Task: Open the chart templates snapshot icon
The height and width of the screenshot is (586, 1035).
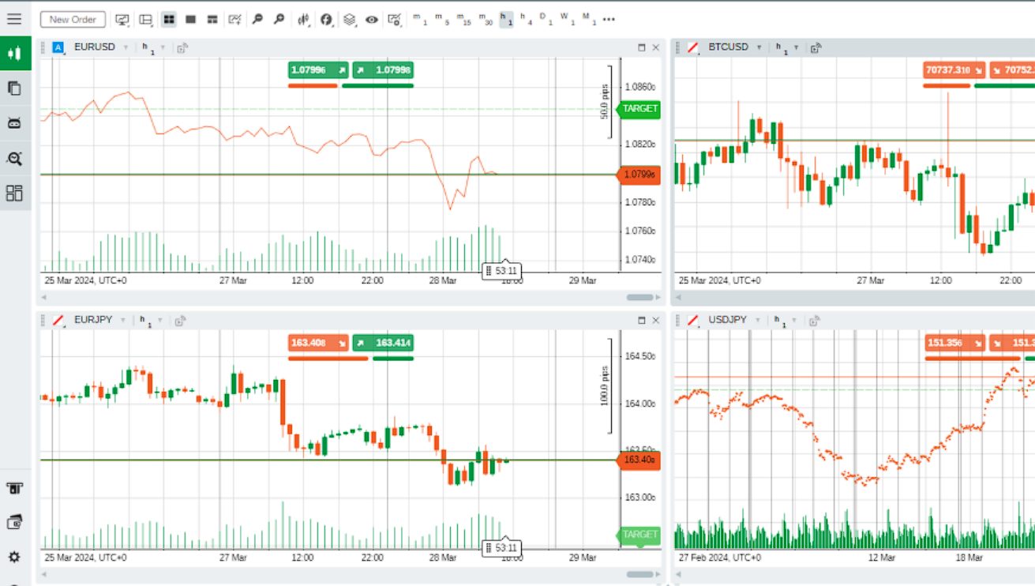Action: click(395, 20)
